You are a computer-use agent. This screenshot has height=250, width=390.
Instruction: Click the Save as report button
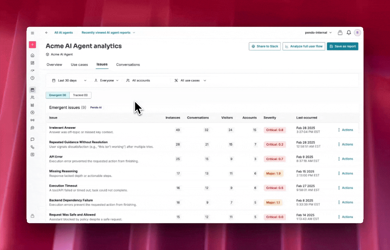(x=342, y=46)
